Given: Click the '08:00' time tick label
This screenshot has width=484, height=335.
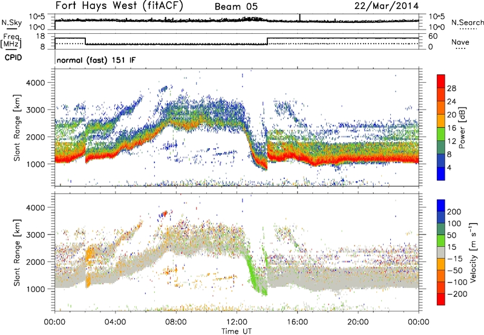Looking at the screenshot, I should [x=176, y=322].
